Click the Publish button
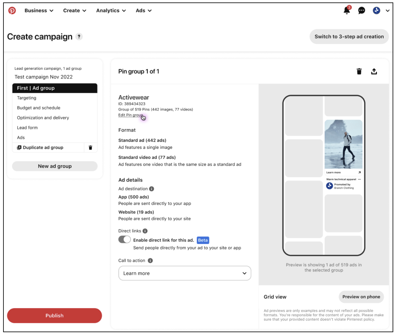 pyautogui.click(x=54, y=316)
